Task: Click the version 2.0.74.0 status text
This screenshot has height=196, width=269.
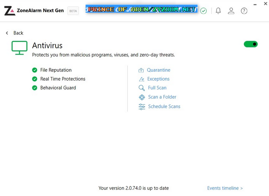Action: pyautogui.click(x=134, y=188)
